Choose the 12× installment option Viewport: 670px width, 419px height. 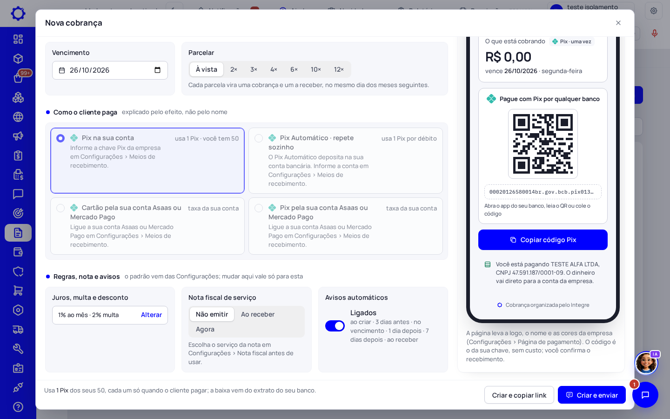(x=339, y=69)
